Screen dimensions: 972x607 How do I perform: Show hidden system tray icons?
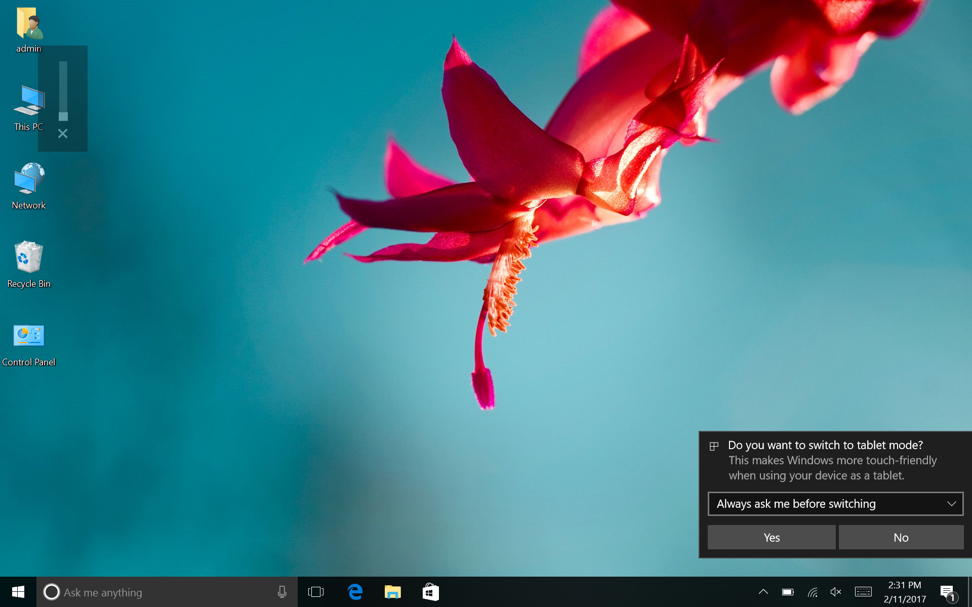(x=763, y=592)
